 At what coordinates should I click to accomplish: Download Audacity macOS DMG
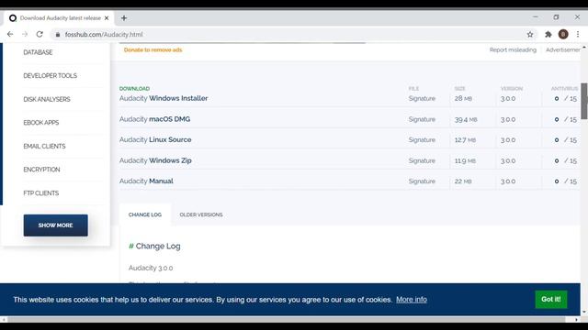[155, 119]
